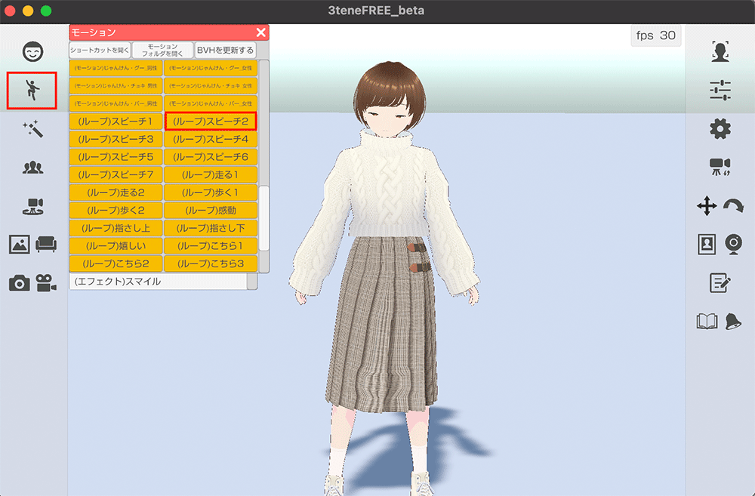The width and height of the screenshot is (755, 496).
Task: Click the gear settings icon on right sidebar
Action: pos(720,128)
